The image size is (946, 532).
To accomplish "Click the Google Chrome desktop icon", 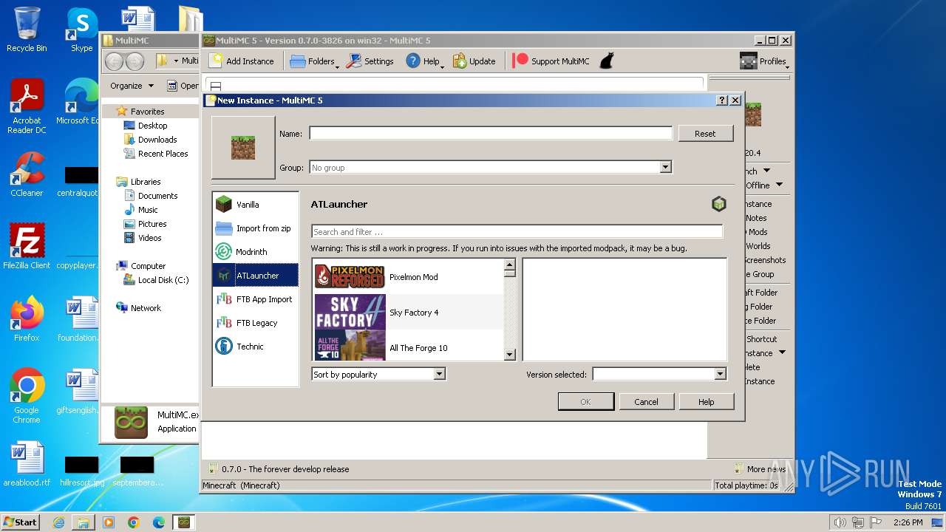I will point(27,395).
